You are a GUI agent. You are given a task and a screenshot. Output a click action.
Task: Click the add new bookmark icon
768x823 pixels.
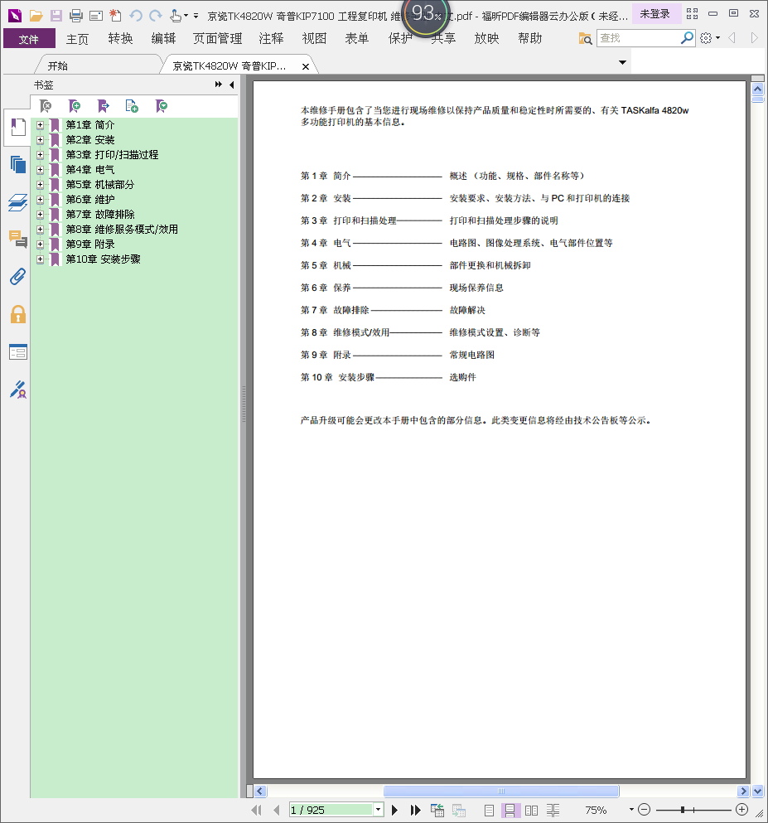[75, 106]
